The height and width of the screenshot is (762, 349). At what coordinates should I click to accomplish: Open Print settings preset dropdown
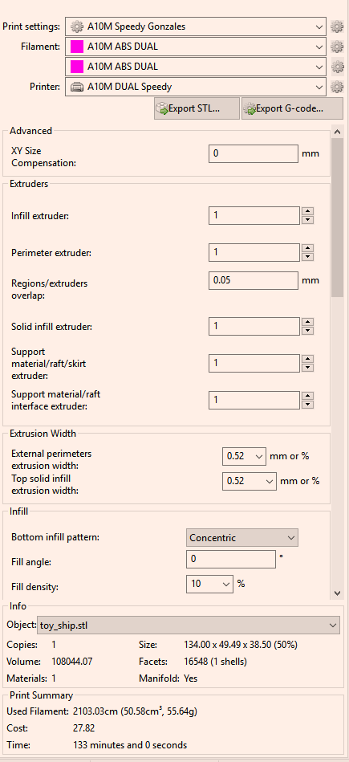click(196, 26)
